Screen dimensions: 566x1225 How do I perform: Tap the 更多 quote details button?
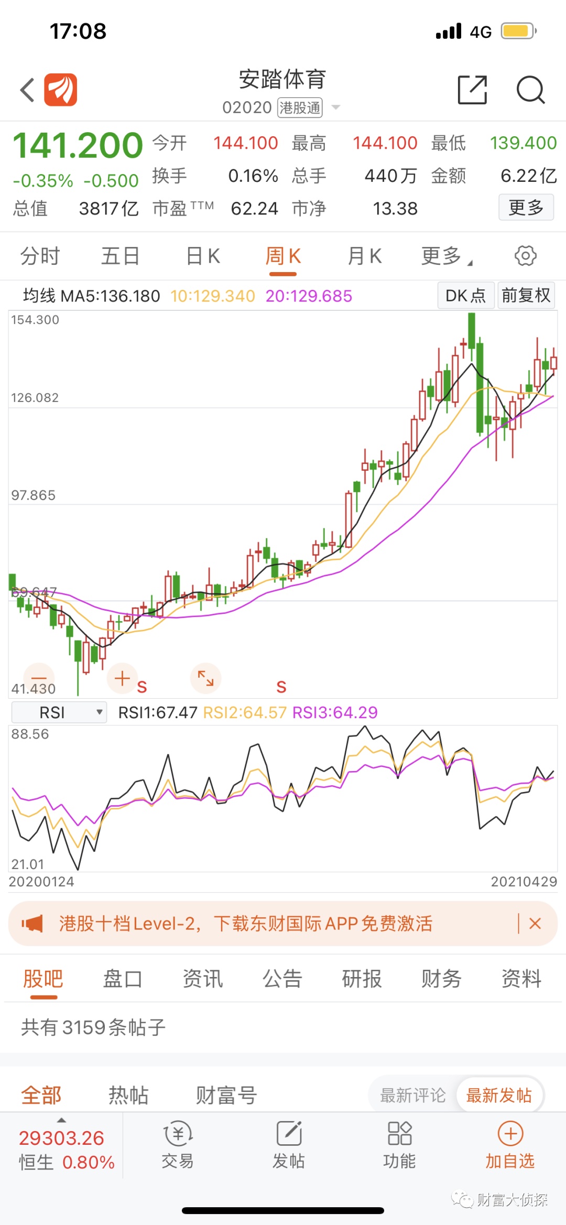tap(526, 208)
